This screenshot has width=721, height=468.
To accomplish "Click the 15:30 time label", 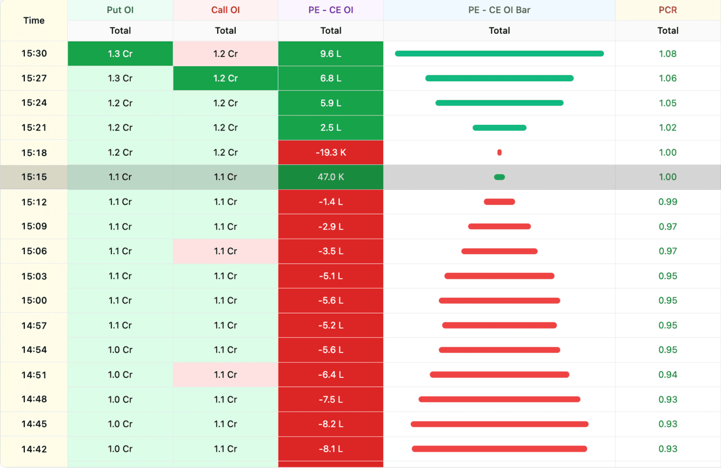I will [x=34, y=53].
